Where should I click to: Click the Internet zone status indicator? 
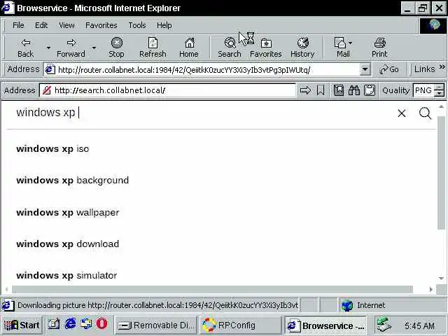(x=363, y=305)
